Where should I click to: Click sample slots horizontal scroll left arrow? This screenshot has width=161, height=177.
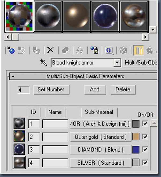tap(8, 37)
